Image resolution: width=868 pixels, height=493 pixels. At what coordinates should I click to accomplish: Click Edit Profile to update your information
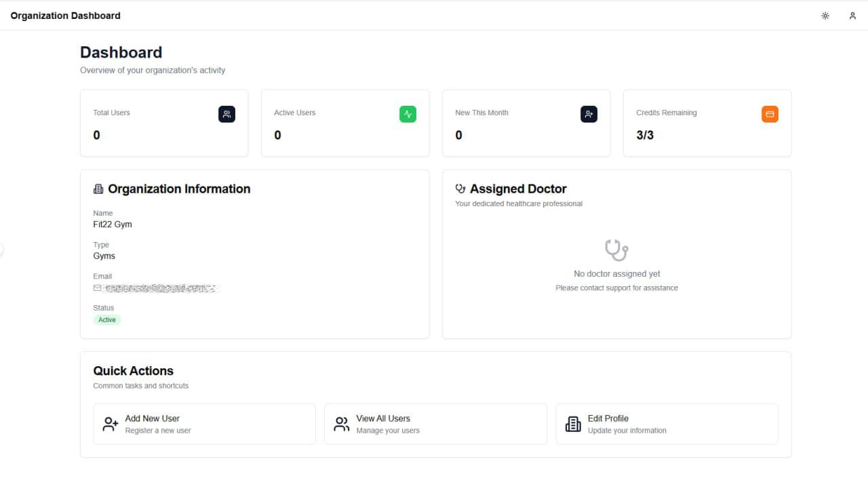point(667,423)
